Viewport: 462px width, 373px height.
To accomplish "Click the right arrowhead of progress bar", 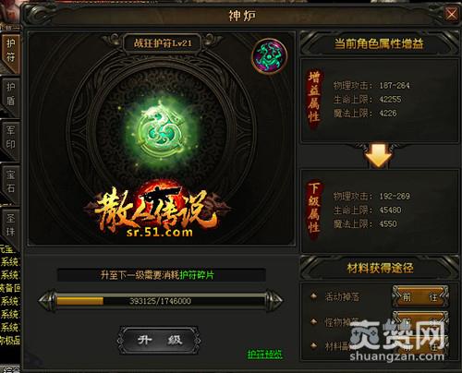I will pyautogui.click(x=274, y=301).
